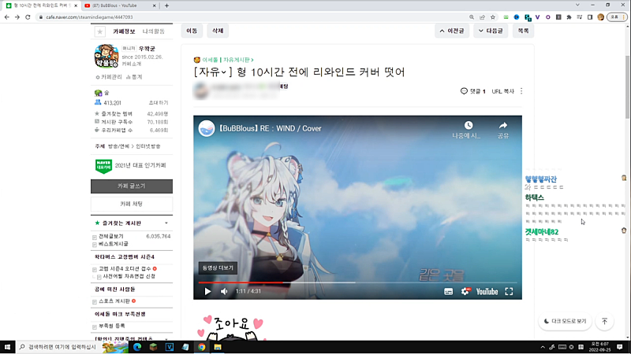Image resolution: width=631 pixels, height=354 pixels.
Task: Open the media control playlist icon
Action: 580,17
